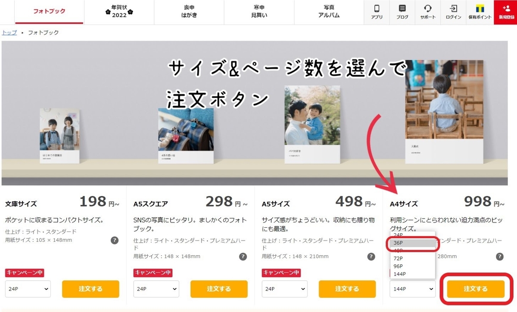This screenshot has width=517, height=312.
Task: Click 用紙サイズ:148 × 148mm text
Action: pos(167,256)
